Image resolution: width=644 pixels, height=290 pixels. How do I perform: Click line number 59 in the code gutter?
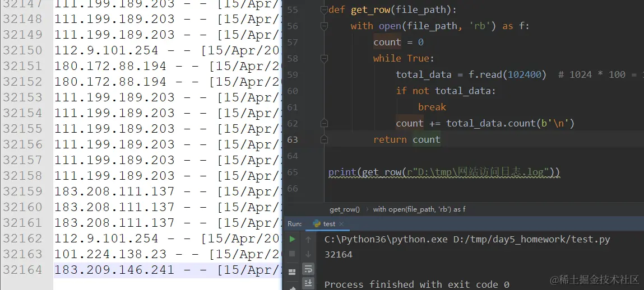293,74
